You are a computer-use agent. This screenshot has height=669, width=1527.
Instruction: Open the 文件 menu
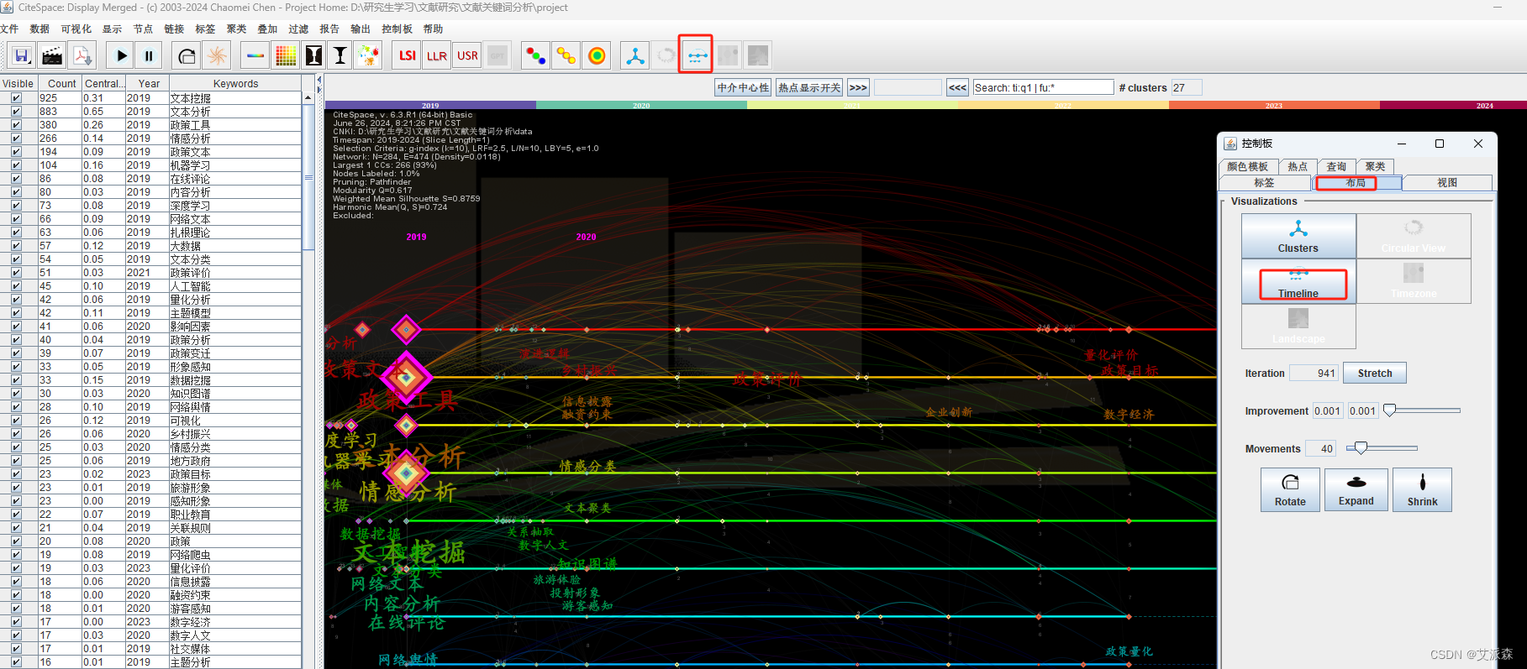tap(9, 29)
